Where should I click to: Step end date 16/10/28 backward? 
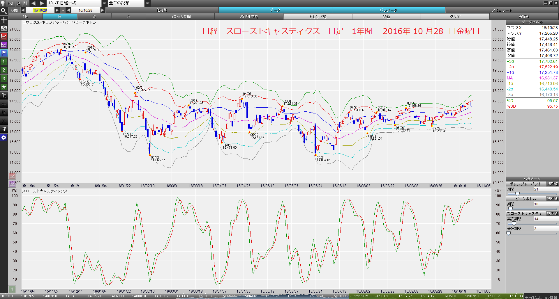click(68, 10)
